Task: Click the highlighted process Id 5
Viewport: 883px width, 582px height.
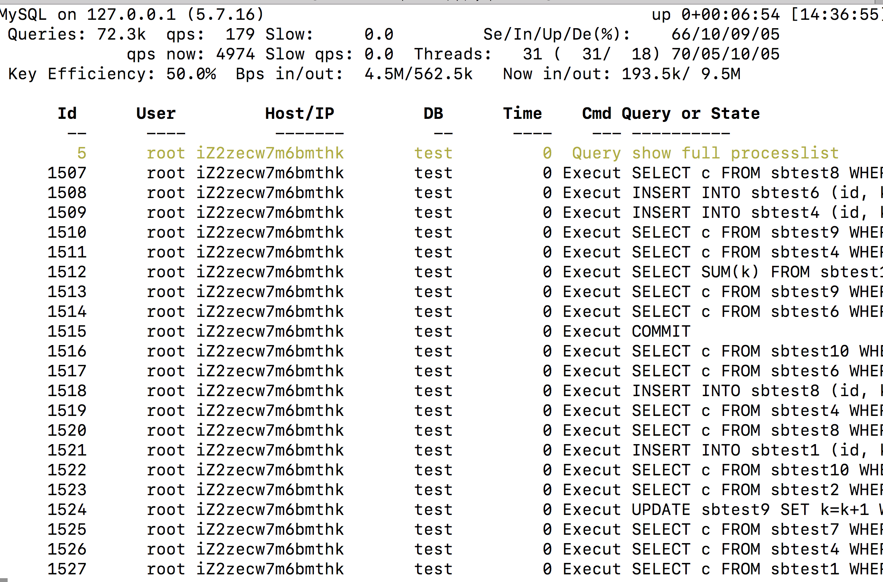Action: 82,153
